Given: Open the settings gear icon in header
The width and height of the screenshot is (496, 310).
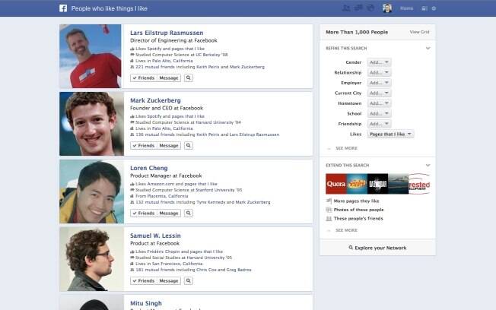Looking at the screenshot, I should pyautogui.click(x=434, y=8).
